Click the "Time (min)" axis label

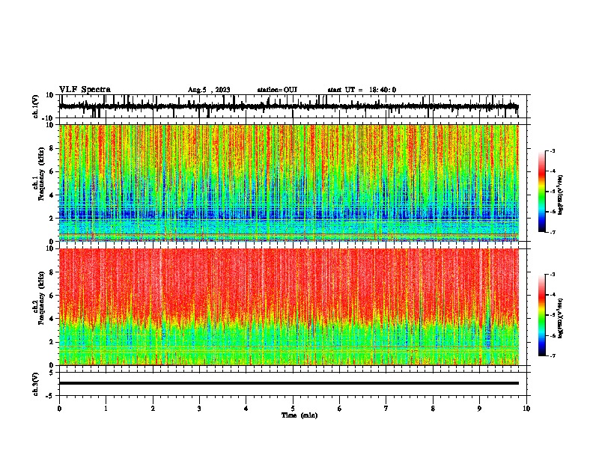[x=299, y=415]
